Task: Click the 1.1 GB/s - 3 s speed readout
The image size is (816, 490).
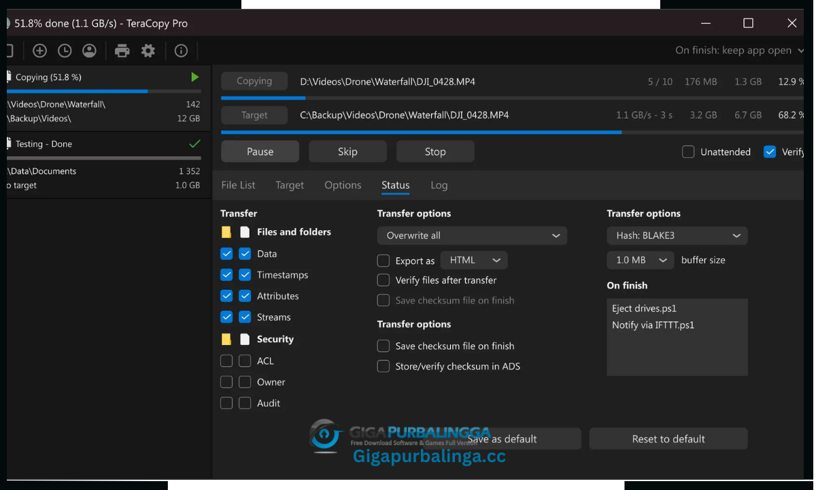Action: 644,115
